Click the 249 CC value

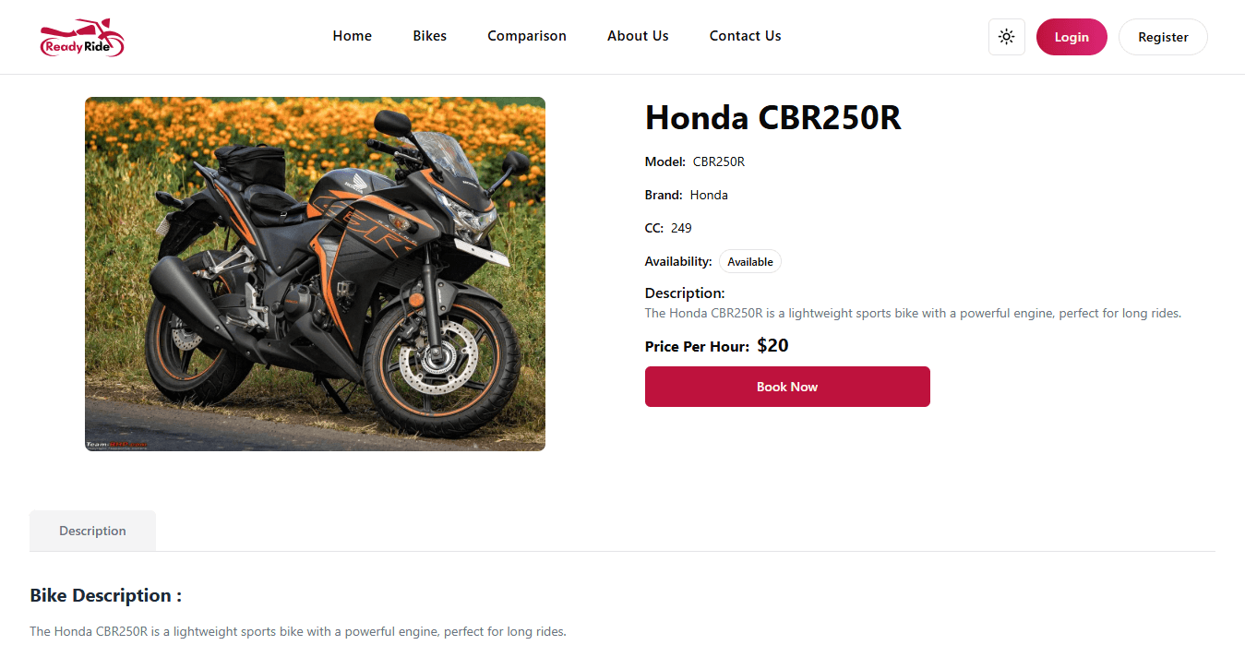tap(681, 229)
